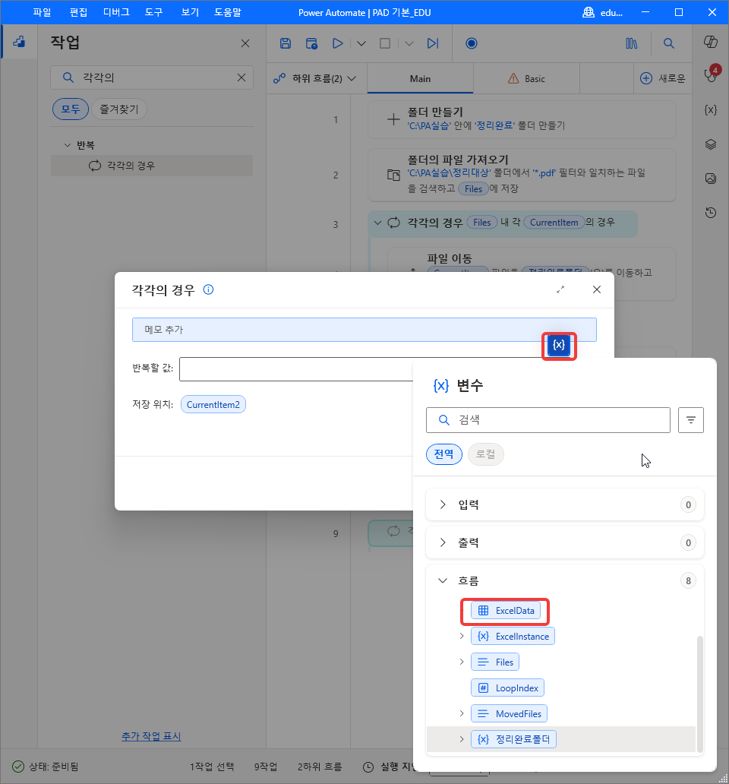Click the actions pane icon in left sidebar
The width and height of the screenshot is (729, 784).
(x=19, y=42)
